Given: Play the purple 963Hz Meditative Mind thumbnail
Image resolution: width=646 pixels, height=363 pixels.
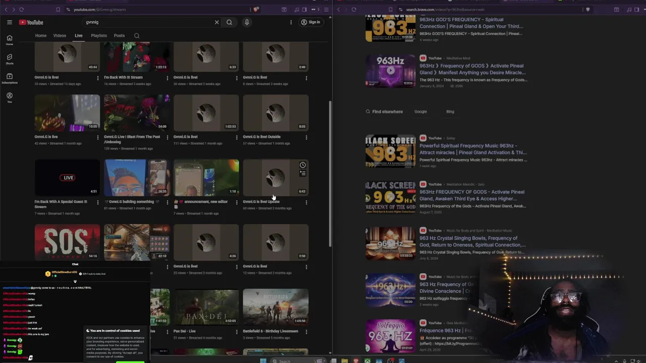Looking at the screenshot, I should 390,71.
